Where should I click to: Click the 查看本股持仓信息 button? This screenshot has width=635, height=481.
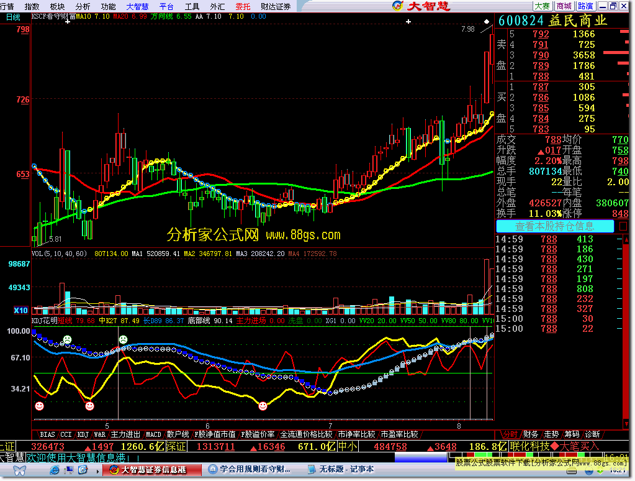point(555,226)
